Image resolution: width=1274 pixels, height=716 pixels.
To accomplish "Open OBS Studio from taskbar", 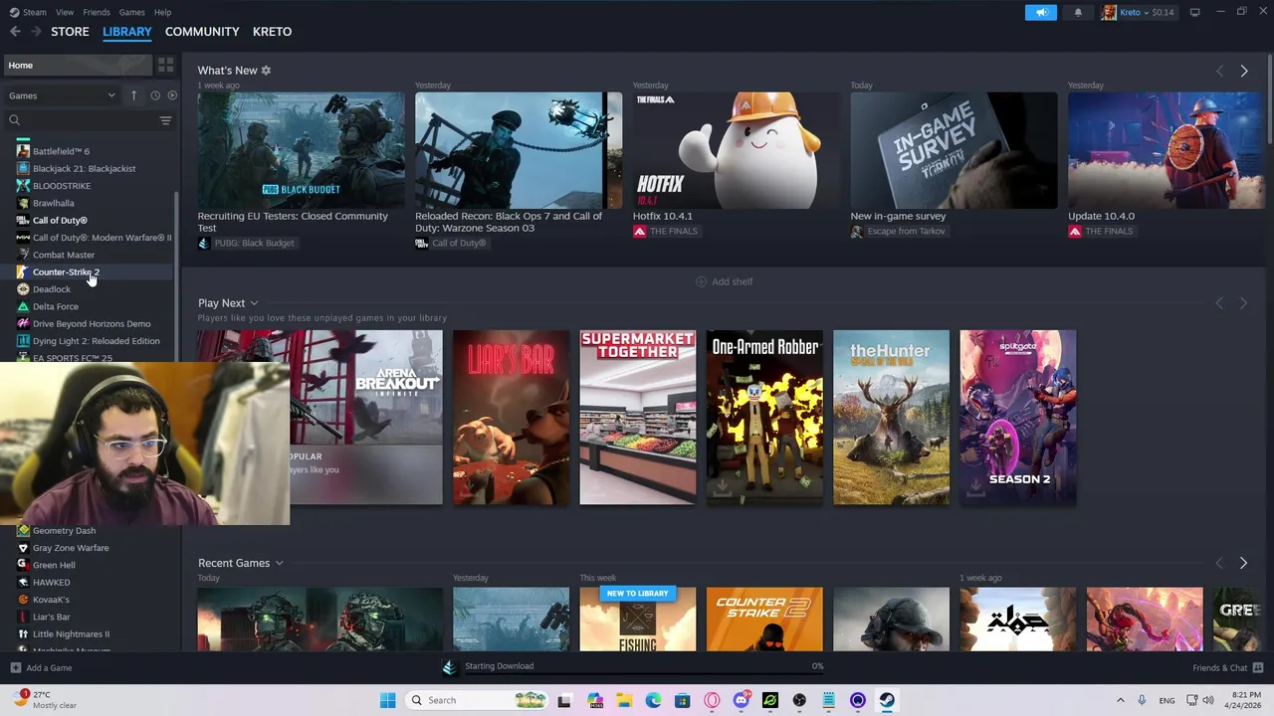I will pyautogui.click(x=799, y=700).
